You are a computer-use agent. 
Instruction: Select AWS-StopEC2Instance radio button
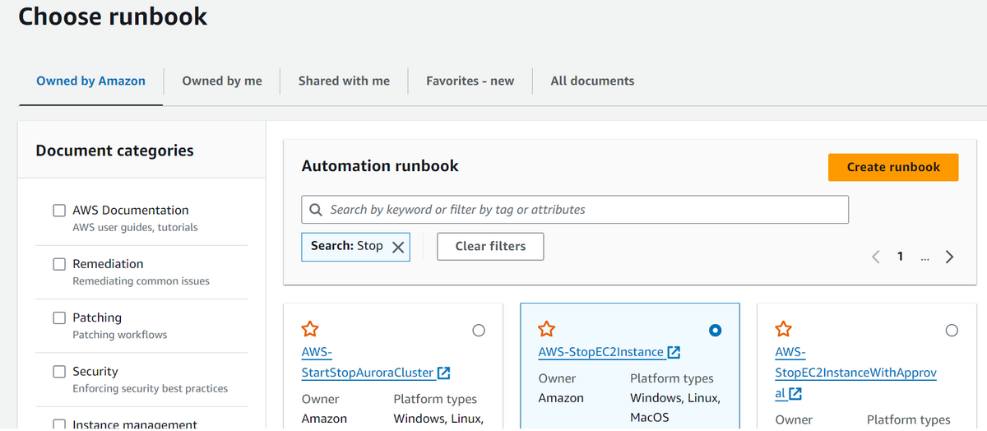coord(716,331)
